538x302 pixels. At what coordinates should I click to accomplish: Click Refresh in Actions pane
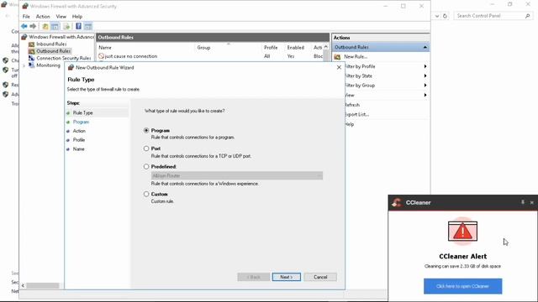tap(352, 105)
